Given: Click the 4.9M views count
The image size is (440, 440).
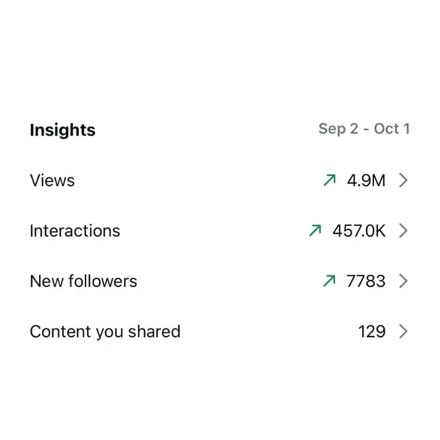Looking at the screenshot, I should (366, 180).
